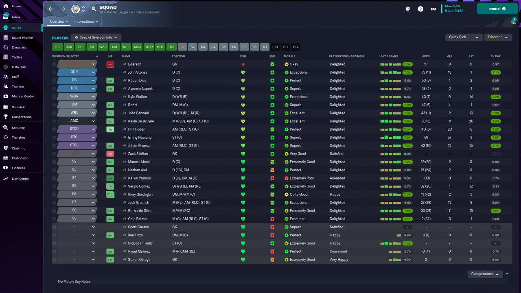Image resolution: width=521 pixels, height=293 pixels.
Task: Open the STC position dropdown for Erling Haaland
Action: point(77,137)
